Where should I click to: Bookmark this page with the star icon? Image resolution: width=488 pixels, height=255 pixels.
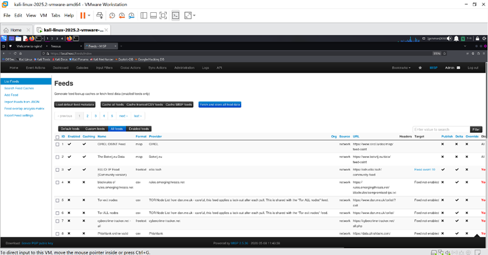coord(445,53)
